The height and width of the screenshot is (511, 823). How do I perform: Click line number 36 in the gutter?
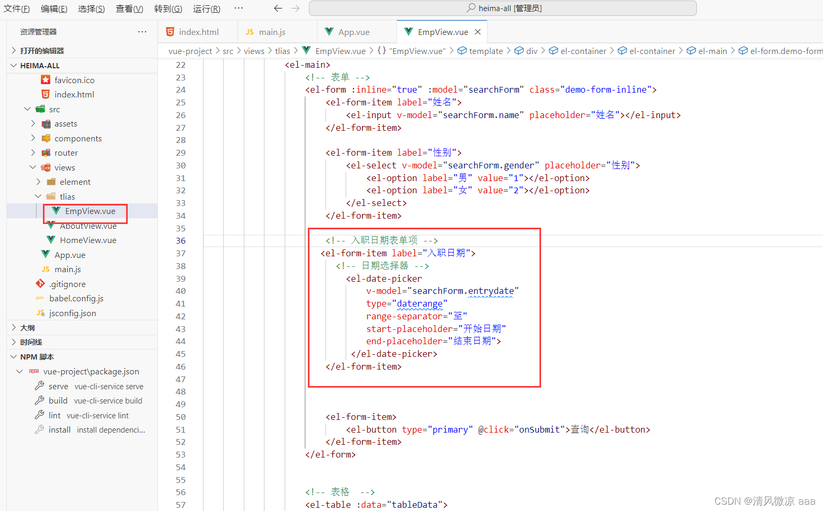[x=181, y=240]
